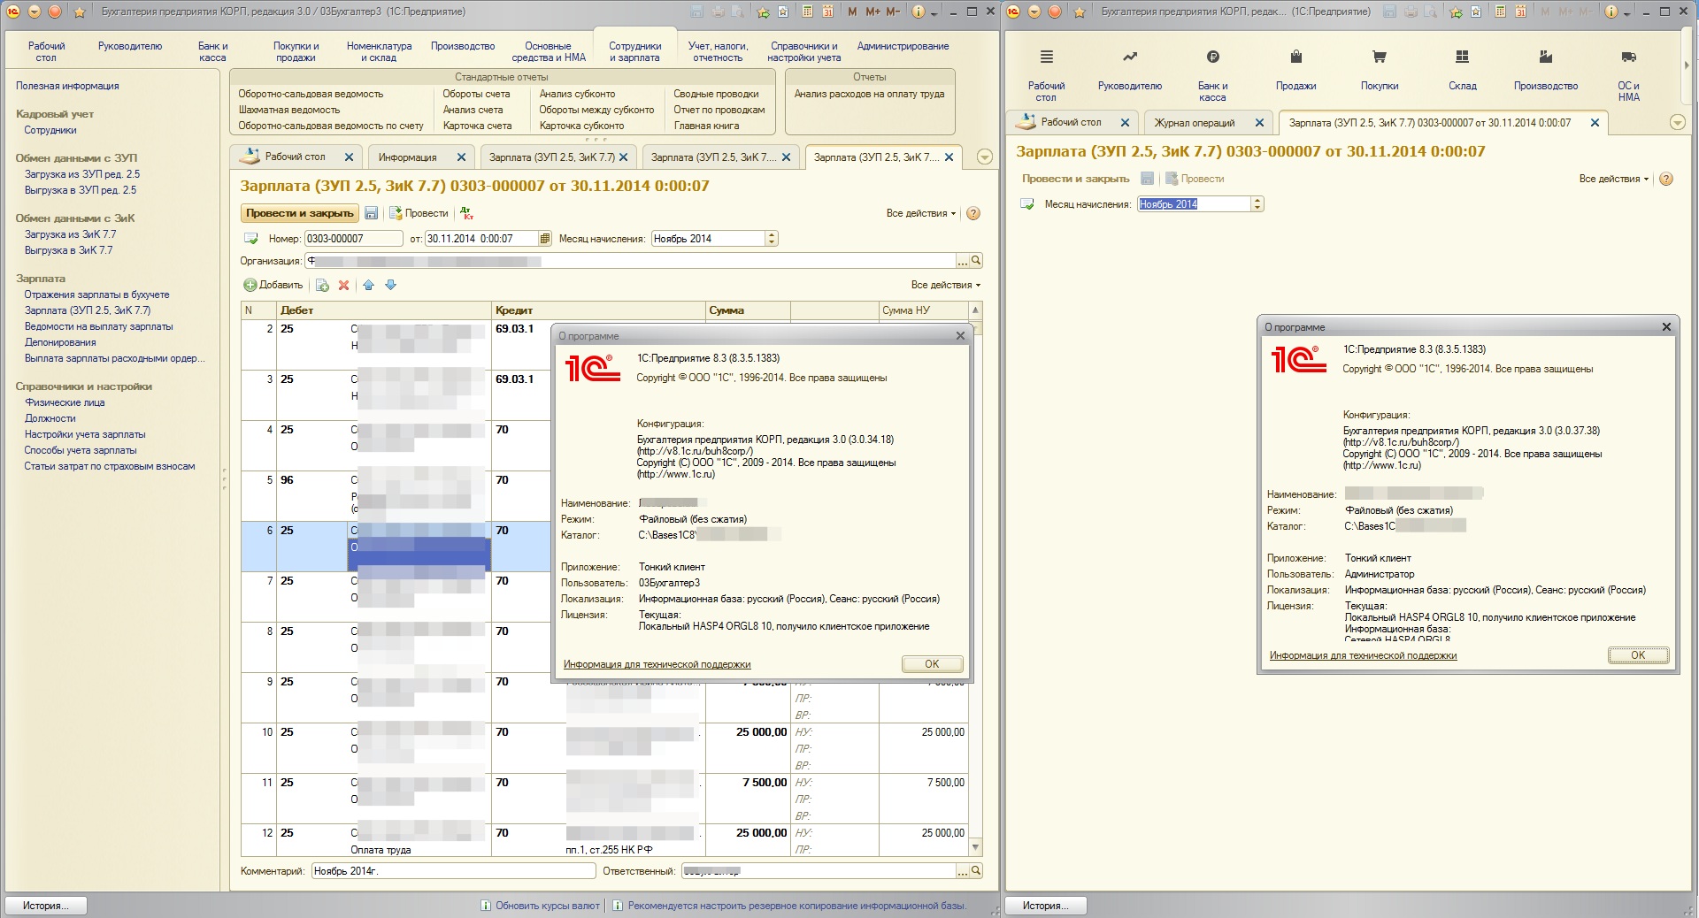Click ellipsis button in Ответственный field
The width and height of the screenshot is (1699, 918).
(963, 871)
